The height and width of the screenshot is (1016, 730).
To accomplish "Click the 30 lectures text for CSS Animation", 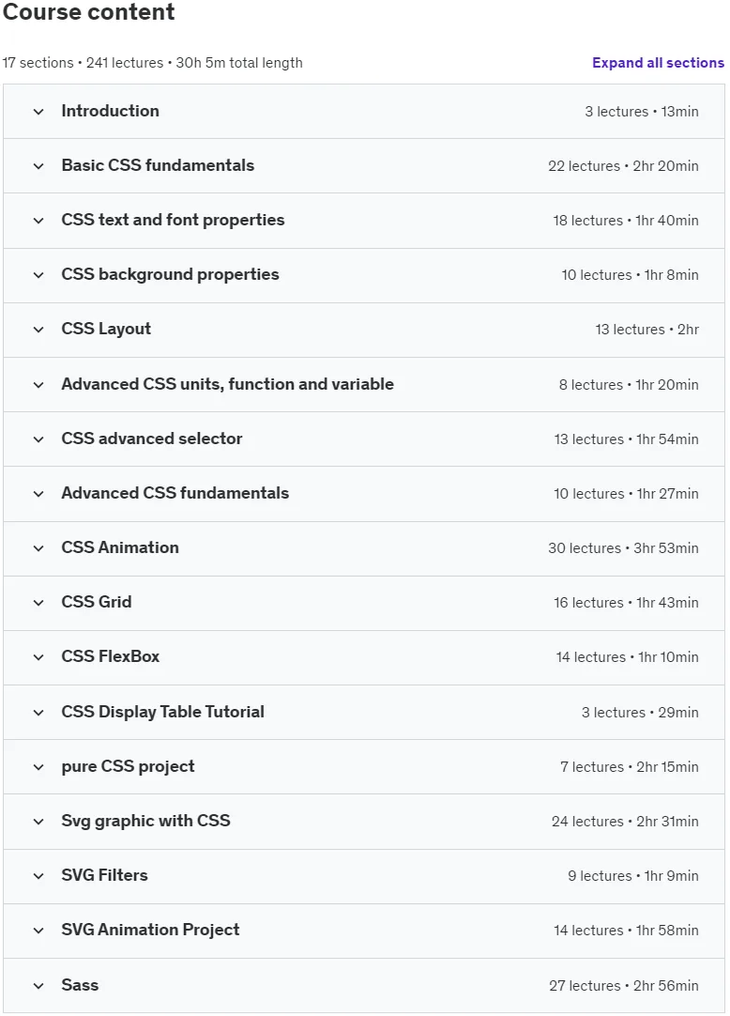I will 585,548.
